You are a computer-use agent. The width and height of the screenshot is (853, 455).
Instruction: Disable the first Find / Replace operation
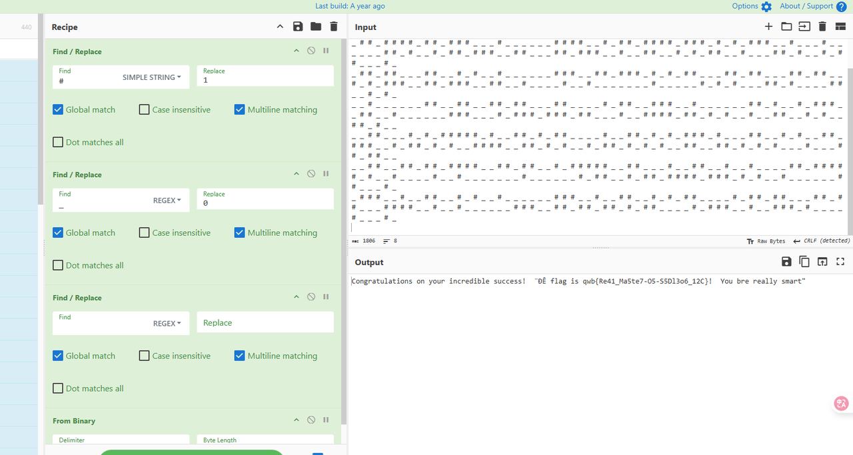tap(311, 51)
